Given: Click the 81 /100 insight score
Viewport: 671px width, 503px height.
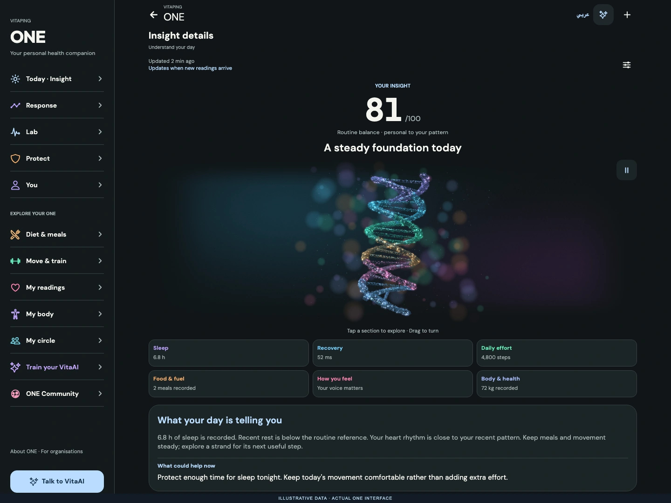Looking at the screenshot, I should click(393, 110).
